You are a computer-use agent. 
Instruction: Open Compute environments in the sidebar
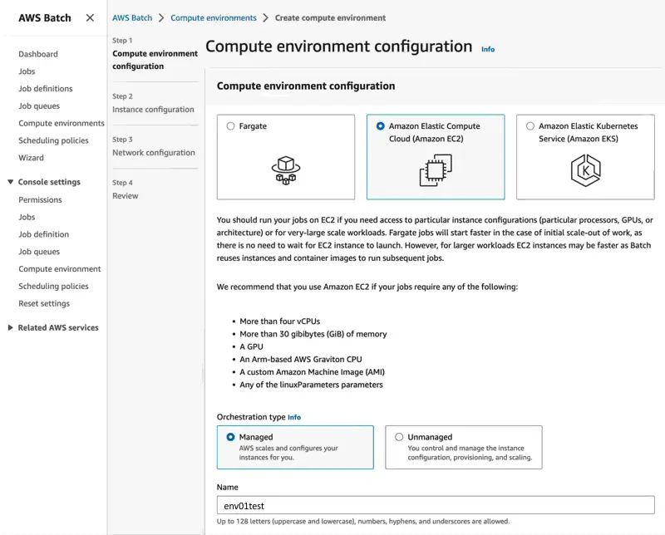pos(62,123)
